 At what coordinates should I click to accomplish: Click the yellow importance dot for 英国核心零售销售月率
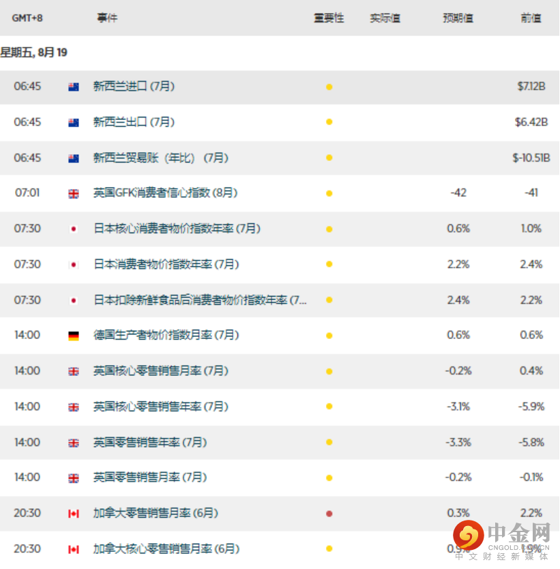point(329,372)
